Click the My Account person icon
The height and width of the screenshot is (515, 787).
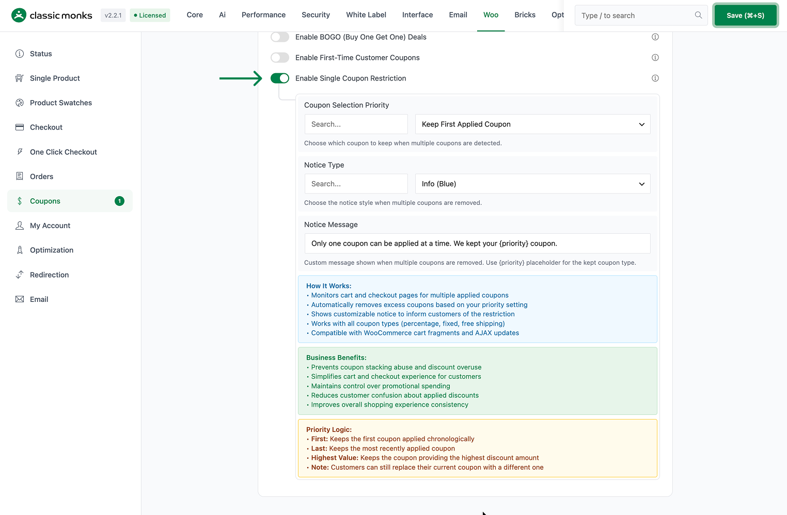tap(20, 226)
